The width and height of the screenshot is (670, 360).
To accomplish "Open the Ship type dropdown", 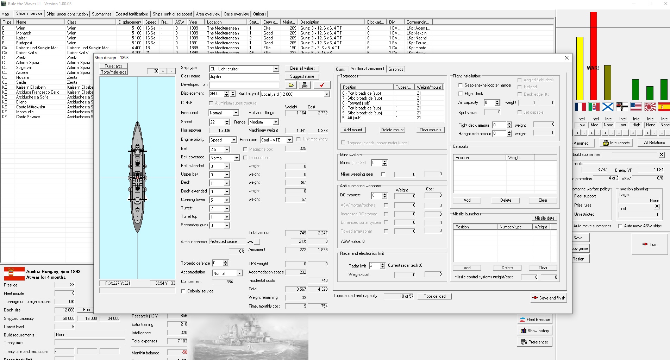I will 276,69.
